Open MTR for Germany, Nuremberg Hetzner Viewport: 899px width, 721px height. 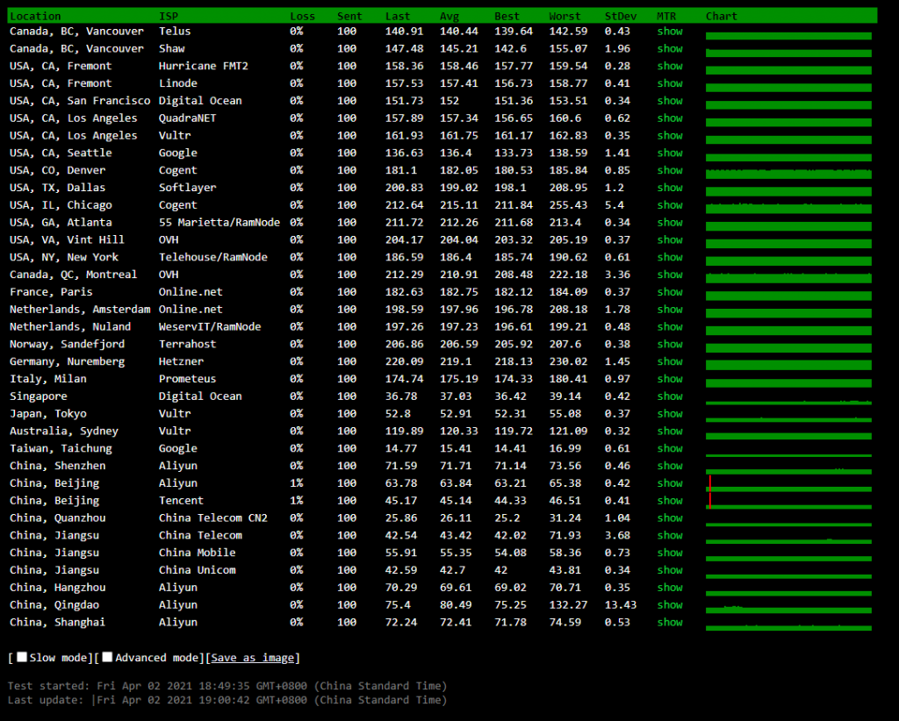click(x=669, y=361)
